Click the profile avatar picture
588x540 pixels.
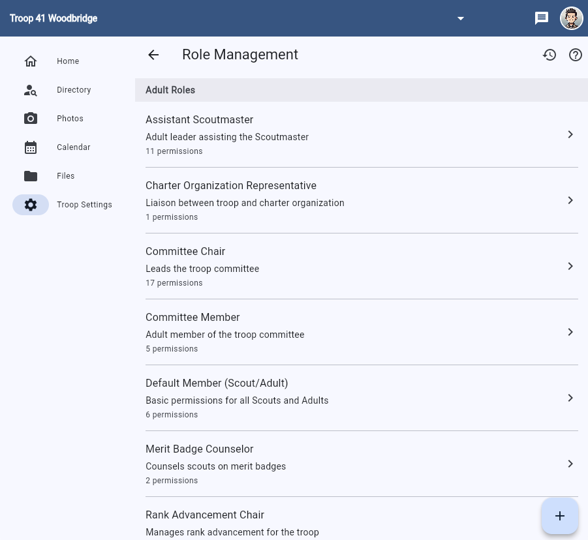[572, 18]
